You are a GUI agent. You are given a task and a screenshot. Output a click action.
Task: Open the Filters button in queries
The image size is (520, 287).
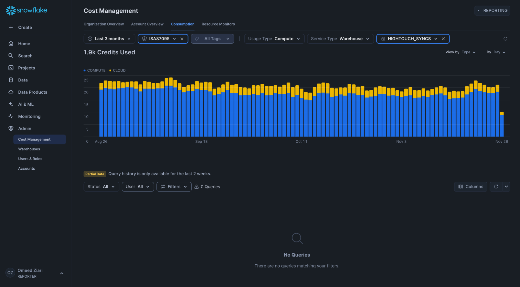174,187
